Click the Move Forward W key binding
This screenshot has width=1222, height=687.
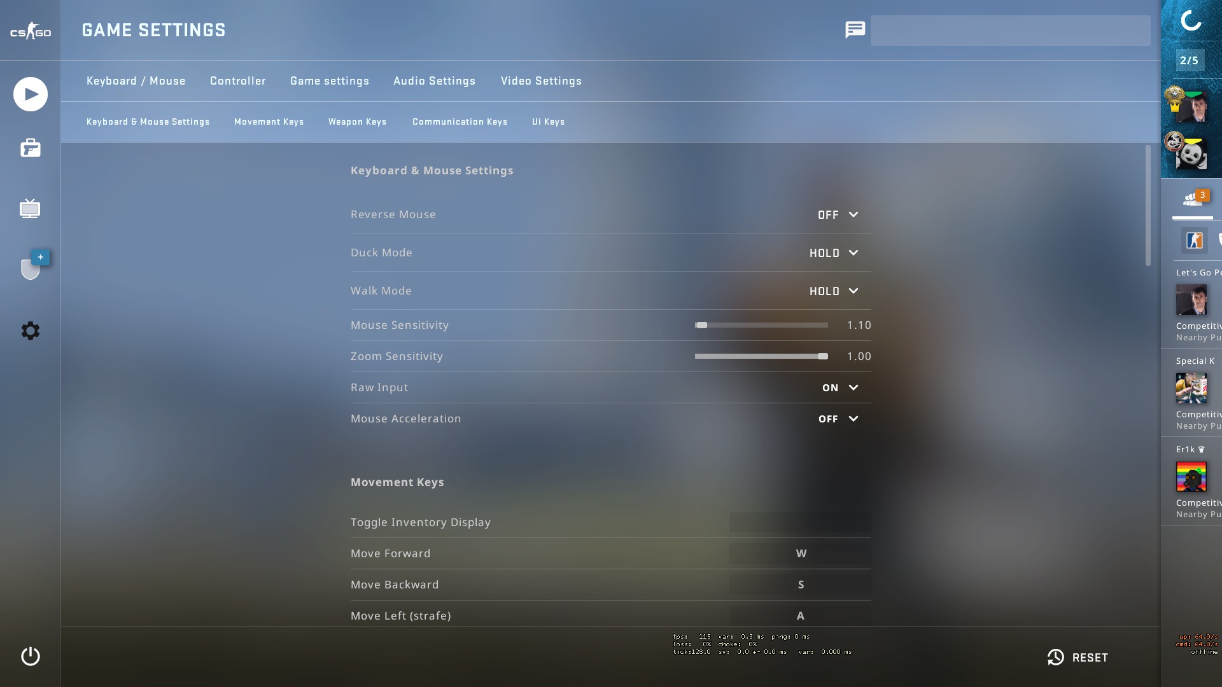(x=800, y=553)
